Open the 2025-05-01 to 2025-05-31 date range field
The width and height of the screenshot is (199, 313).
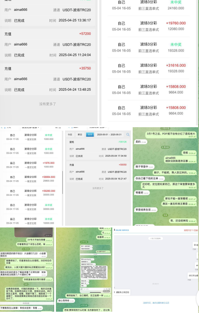pos(109,135)
